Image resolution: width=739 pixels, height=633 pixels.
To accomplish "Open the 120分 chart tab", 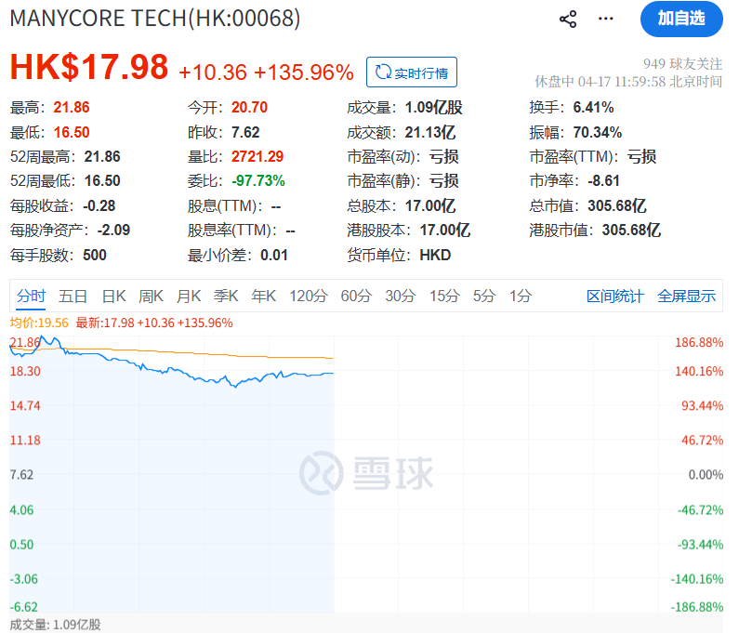I will tap(309, 296).
